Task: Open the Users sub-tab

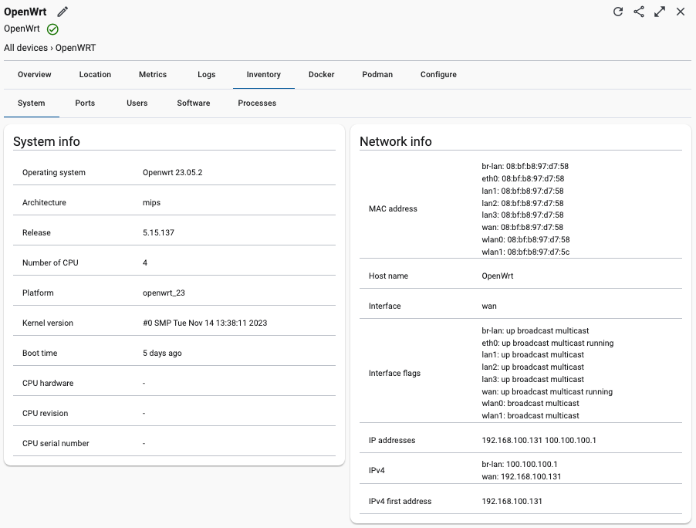Action: [137, 103]
